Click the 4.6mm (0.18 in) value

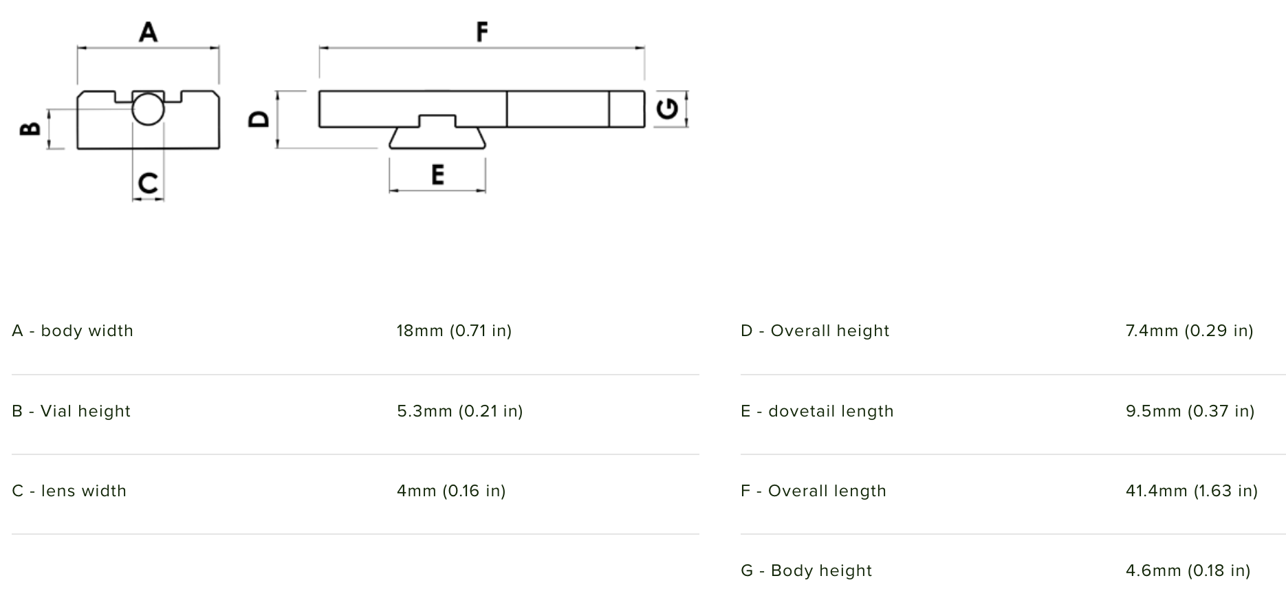coord(1188,571)
